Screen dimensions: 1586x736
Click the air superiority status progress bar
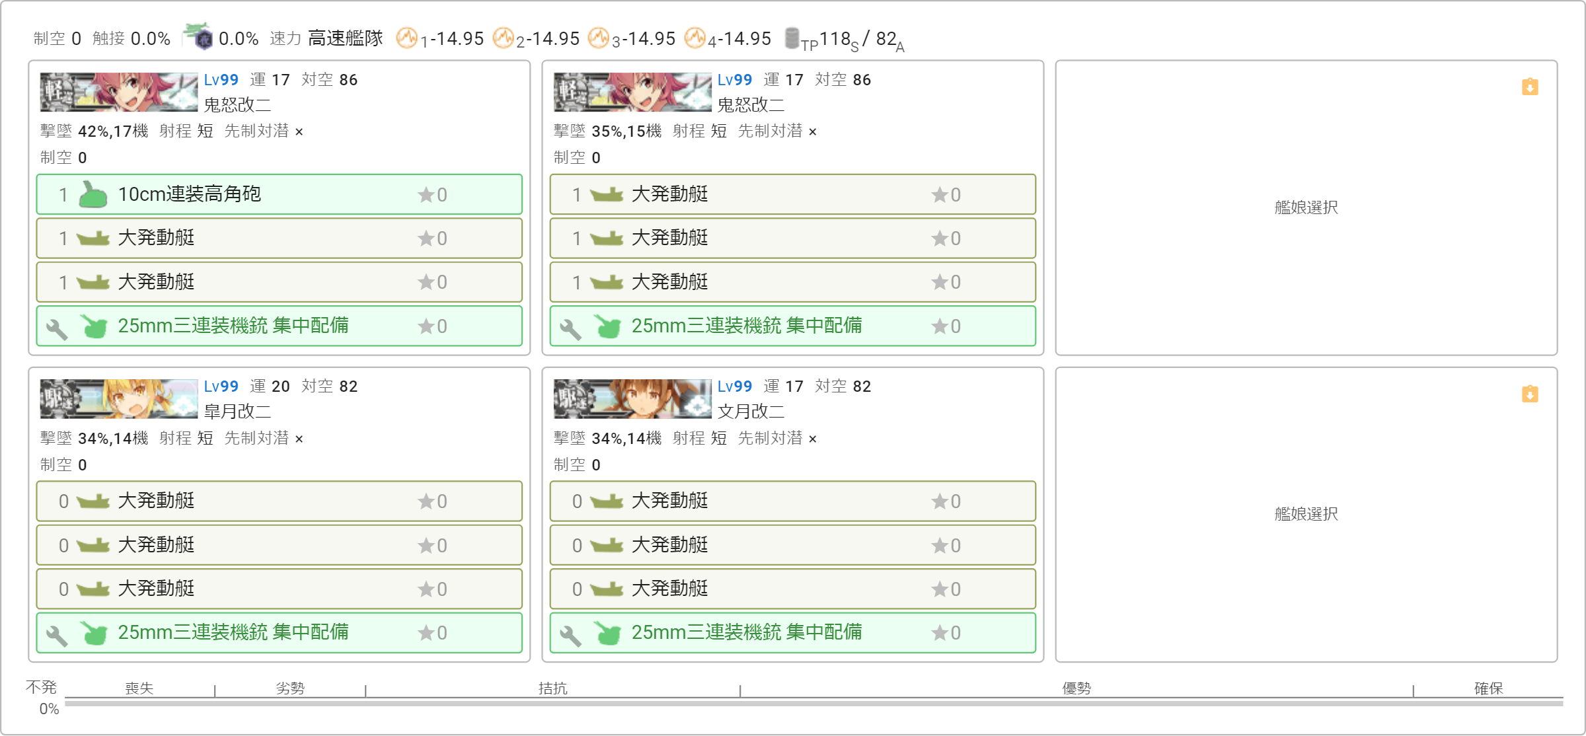click(x=813, y=703)
